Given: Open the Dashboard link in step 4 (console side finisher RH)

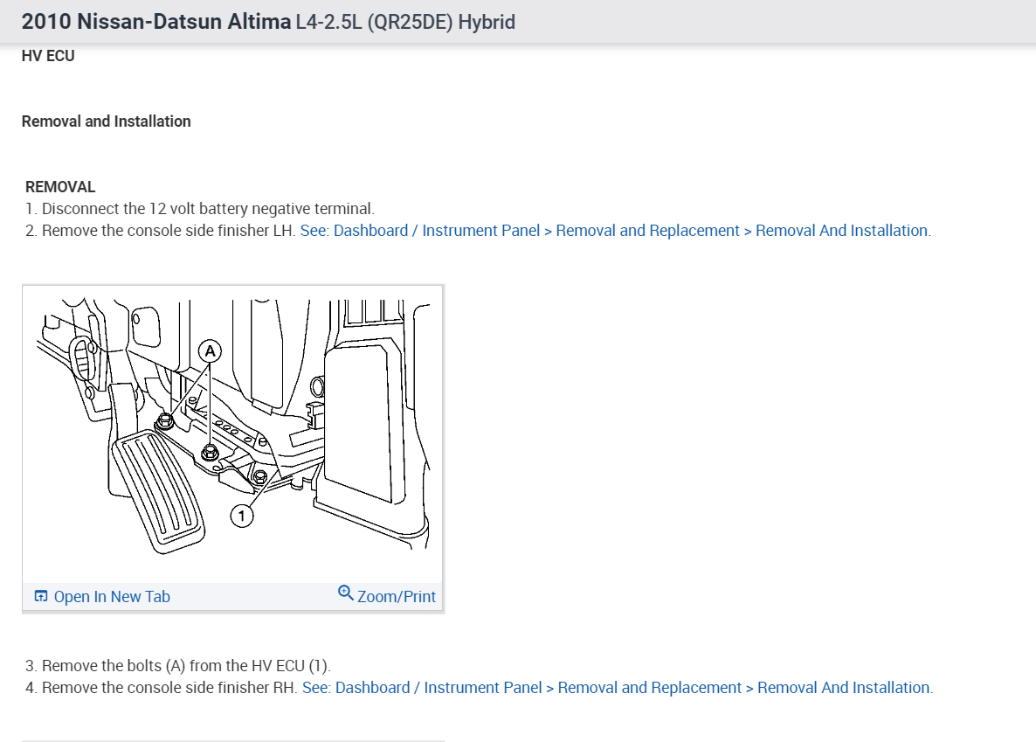Looking at the screenshot, I should pos(617,687).
